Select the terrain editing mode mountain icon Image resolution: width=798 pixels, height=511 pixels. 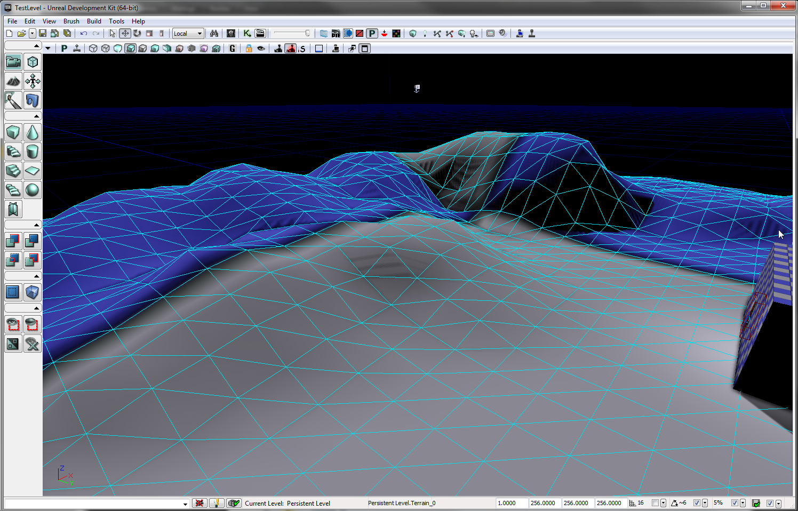click(x=13, y=81)
